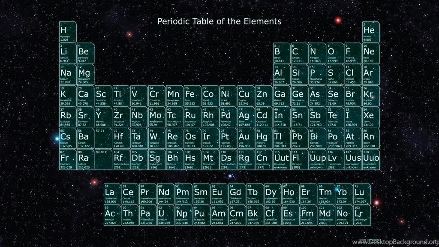Screen dimensions: 439x247
Task: Open the 89-103 actinide placeholder cell
Action: (x=103, y=160)
